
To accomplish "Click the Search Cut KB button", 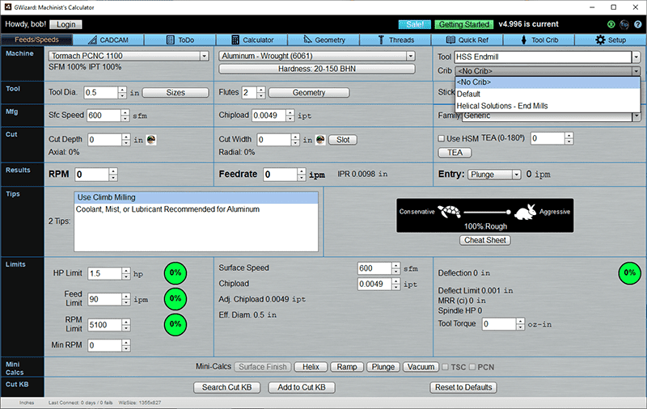I will pos(226,387).
